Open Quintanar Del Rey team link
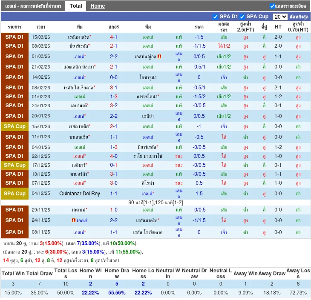Image resolution: width=311 pixels, height=300 pixels. [80, 194]
